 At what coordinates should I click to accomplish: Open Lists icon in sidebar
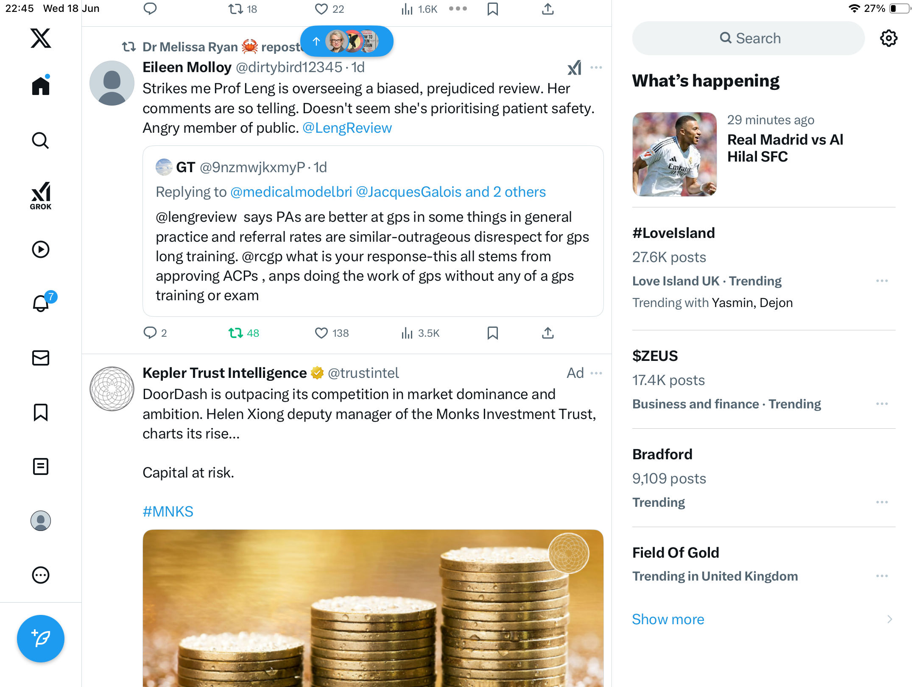click(41, 466)
